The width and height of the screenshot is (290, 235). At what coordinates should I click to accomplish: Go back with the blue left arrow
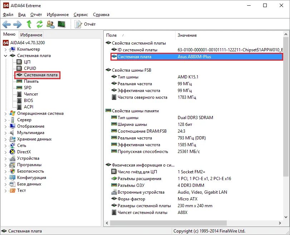[7, 24]
